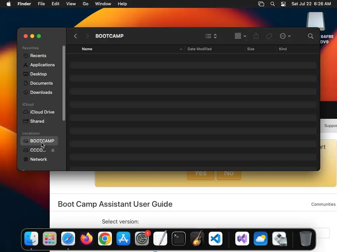Screen dimensions: 337x252
Task: Sort by the Kind column header
Action: [283, 49]
